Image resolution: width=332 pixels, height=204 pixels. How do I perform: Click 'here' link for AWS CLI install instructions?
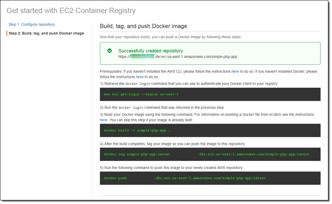235,72
